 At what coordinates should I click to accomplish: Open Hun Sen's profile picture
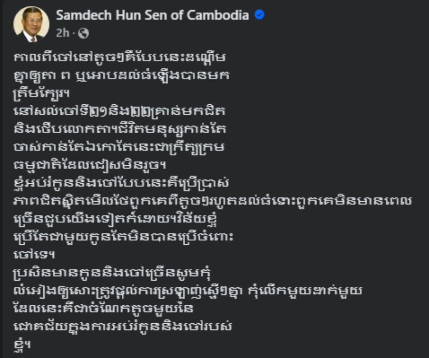[x=31, y=24]
